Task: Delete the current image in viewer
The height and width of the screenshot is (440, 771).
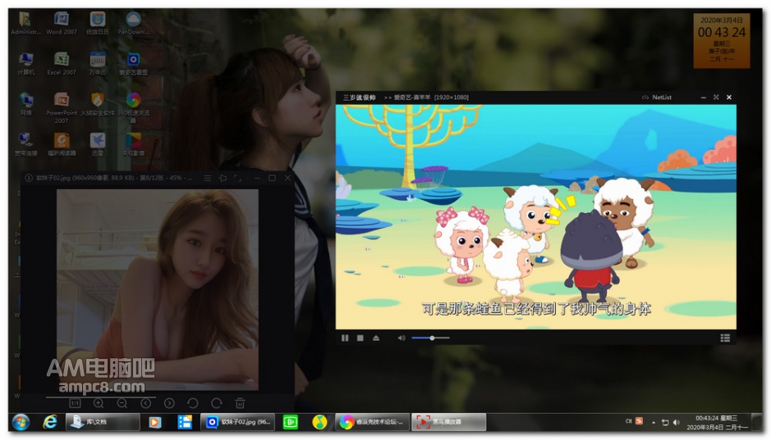Action: pyautogui.click(x=240, y=403)
